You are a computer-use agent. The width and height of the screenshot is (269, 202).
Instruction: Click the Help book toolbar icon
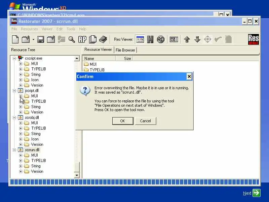click(103, 39)
